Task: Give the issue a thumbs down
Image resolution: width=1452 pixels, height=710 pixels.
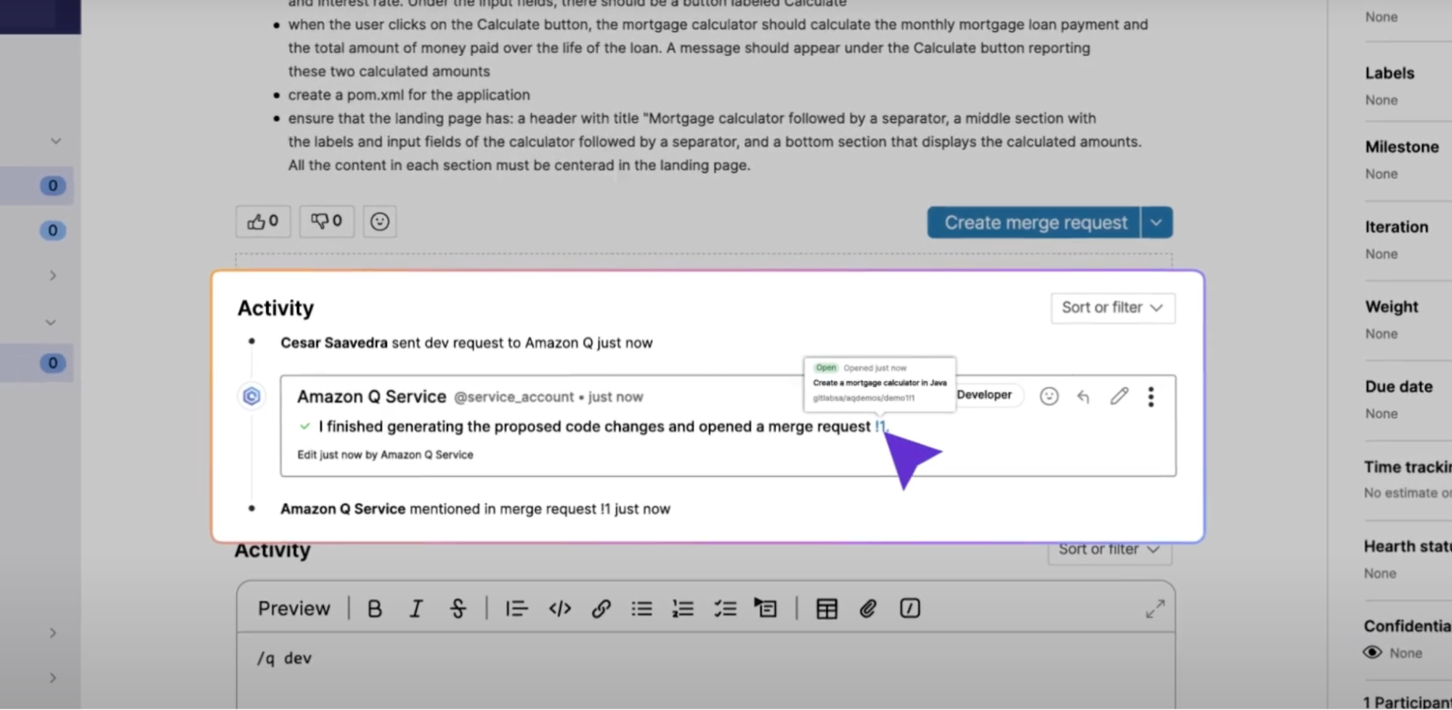Action: coord(327,221)
